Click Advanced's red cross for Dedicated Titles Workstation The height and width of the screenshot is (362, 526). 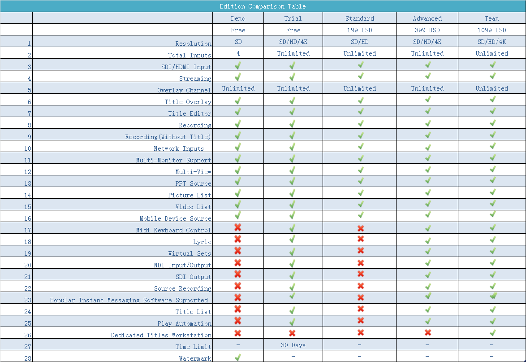tap(427, 332)
